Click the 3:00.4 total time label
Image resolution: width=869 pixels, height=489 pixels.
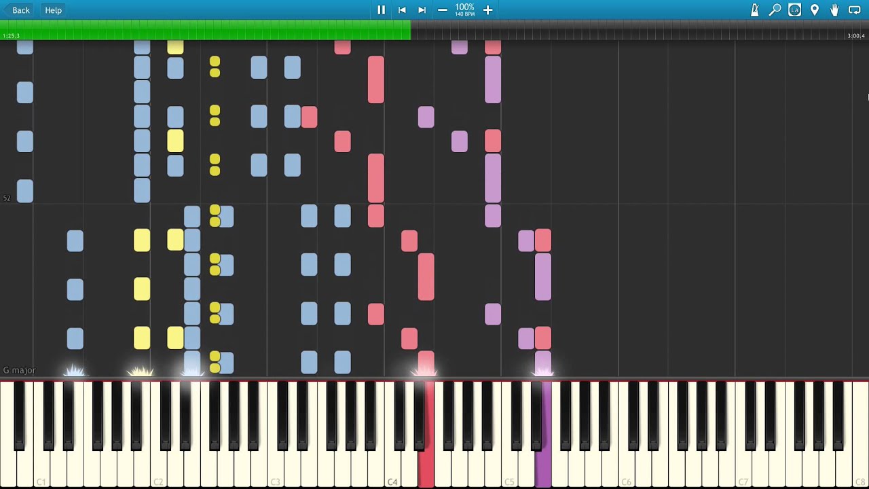[856, 36]
